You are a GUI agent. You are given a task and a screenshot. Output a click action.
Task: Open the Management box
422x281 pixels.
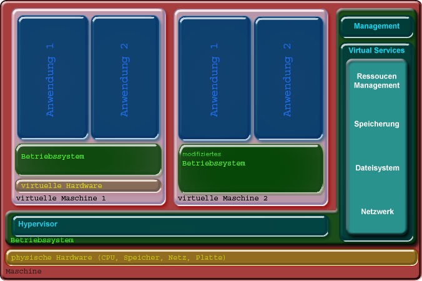[x=376, y=26]
